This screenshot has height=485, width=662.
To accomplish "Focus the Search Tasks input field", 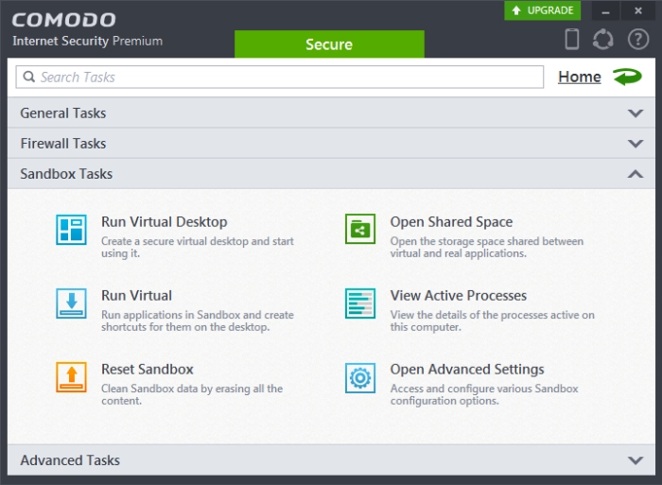I will click(x=280, y=77).
